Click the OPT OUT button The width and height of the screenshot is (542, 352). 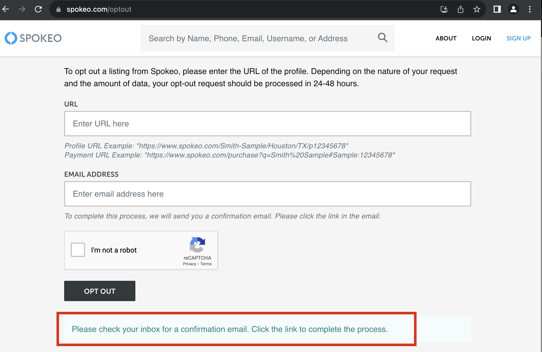[99, 291]
